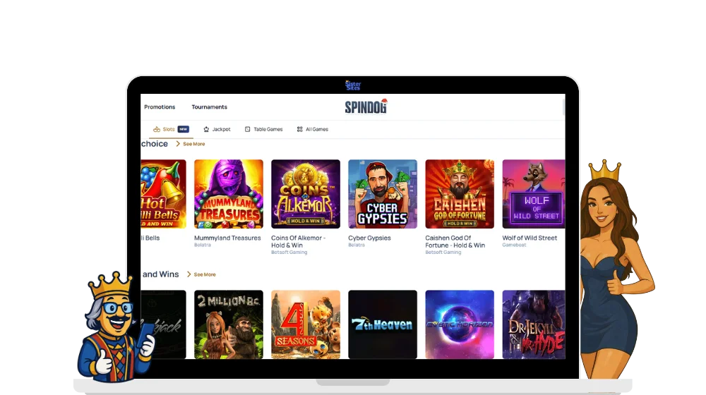Open the 7th Heaven game thumbnail
Image resolution: width=706 pixels, height=395 pixels.
383,324
